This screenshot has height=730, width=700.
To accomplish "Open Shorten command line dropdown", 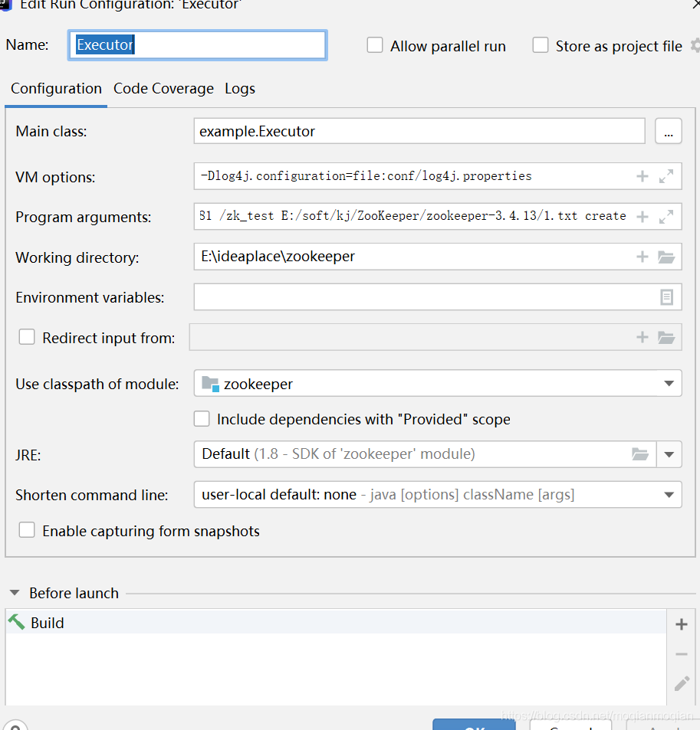I will tap(669, 495).
